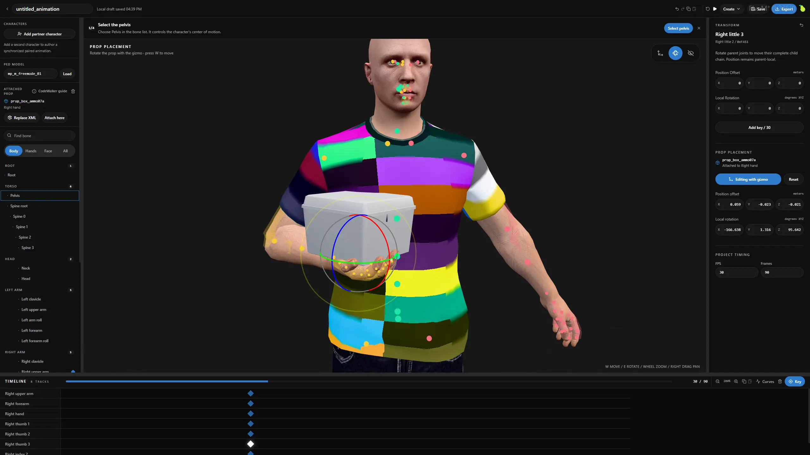Collapse the HEAD bone group
The image size is (810, 455).
(x=40, y=259)
